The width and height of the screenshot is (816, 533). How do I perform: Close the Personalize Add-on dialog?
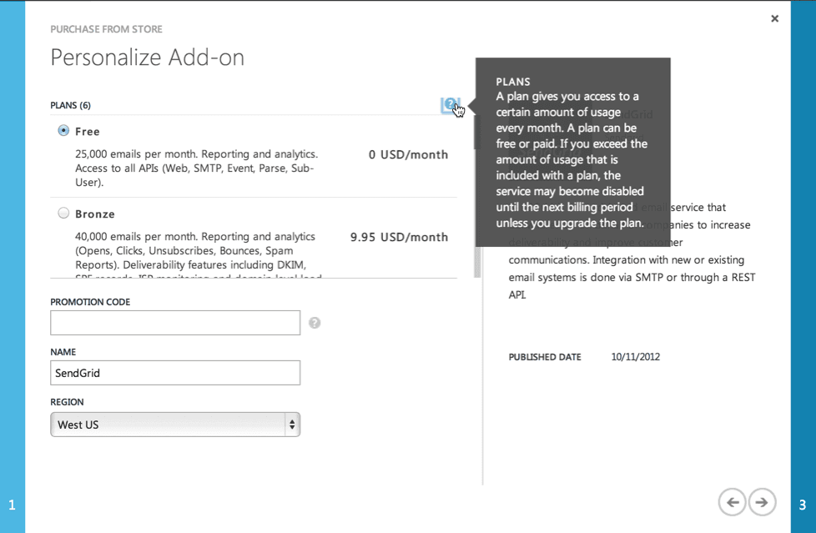tap(774, 18)
